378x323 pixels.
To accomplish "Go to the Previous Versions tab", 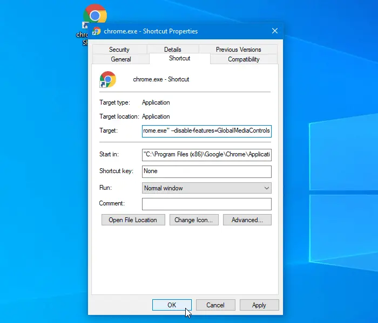I will (238, 50).
